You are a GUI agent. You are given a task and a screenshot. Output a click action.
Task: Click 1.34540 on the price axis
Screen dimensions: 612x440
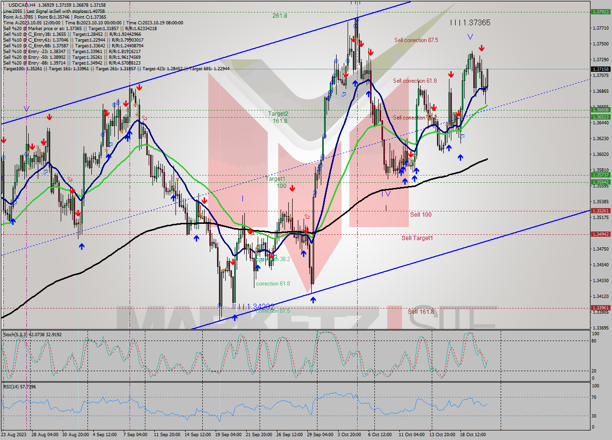coord(600,264)
